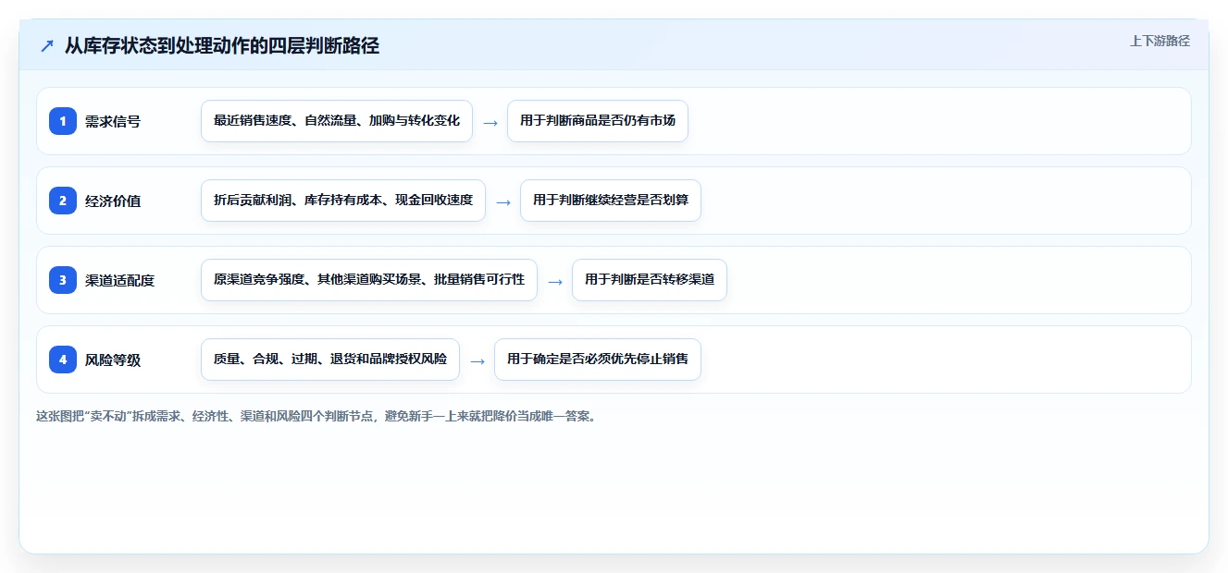Click the 需求信号 row label
The width and height of the screenshot is (1228, 573).
[113, 121]
